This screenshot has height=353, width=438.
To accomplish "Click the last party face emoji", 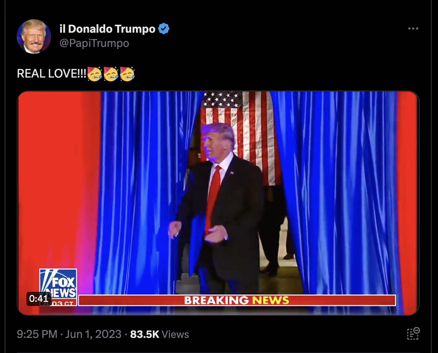I will pyautogui.click(x=127, y=74).
